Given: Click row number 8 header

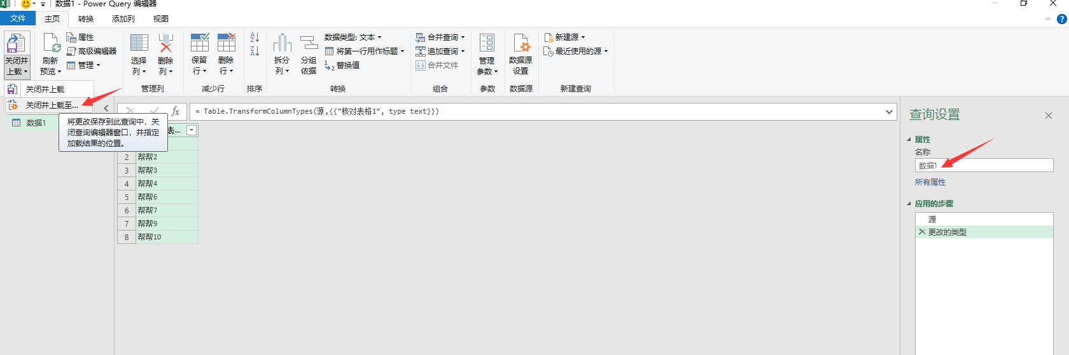Looking at the screenshot, I should 127,237.
